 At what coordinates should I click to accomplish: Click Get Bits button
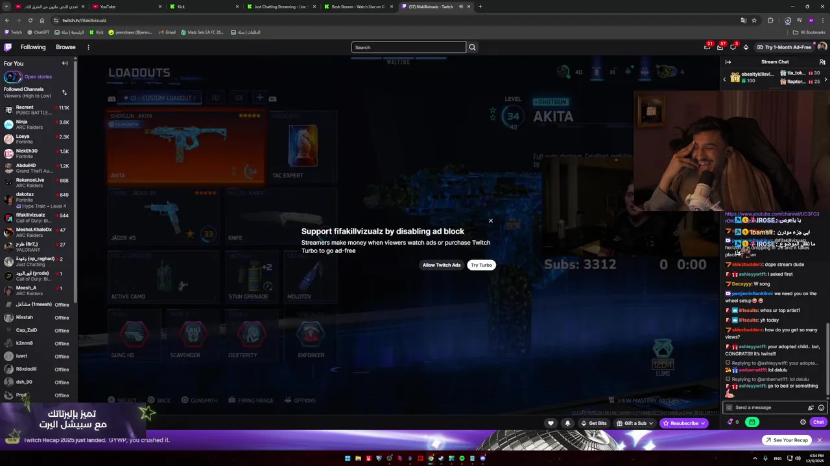593,423
